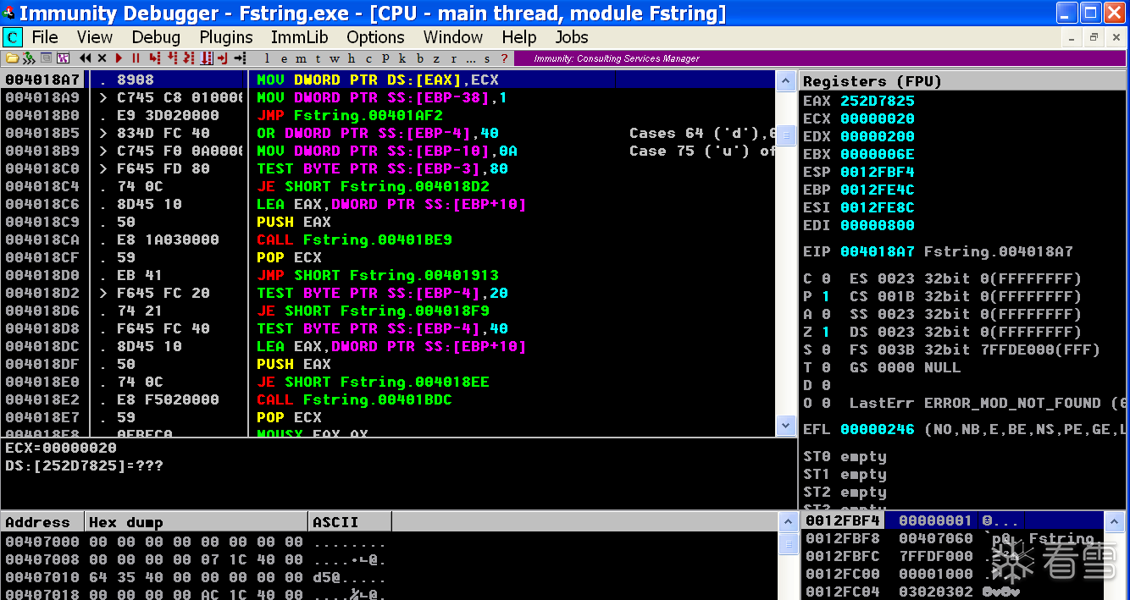Click the disassembly scrollbar thumb
The height and width of the screenshot is (600, 1130).
(786, 136)
